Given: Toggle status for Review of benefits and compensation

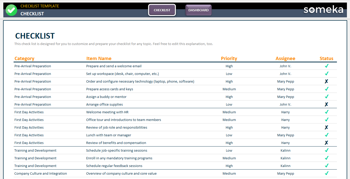Looking at the screenshot, I should tap(326, 143).
